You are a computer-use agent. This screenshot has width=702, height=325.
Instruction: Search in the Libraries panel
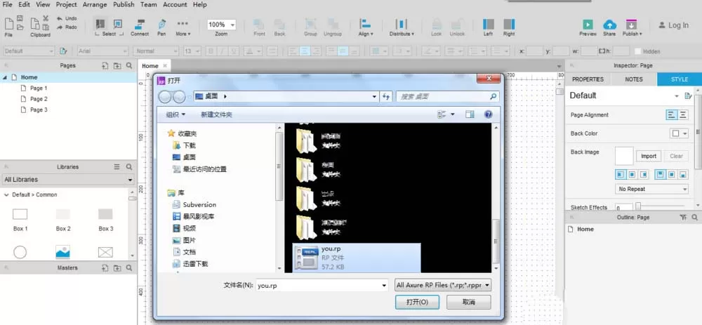pyautogui.click(x=129, y=167)
